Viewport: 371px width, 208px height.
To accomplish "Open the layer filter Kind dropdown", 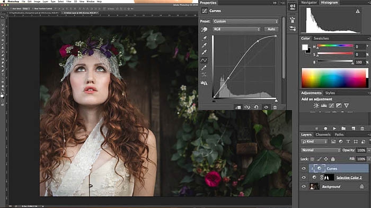I will pos(314,142).
